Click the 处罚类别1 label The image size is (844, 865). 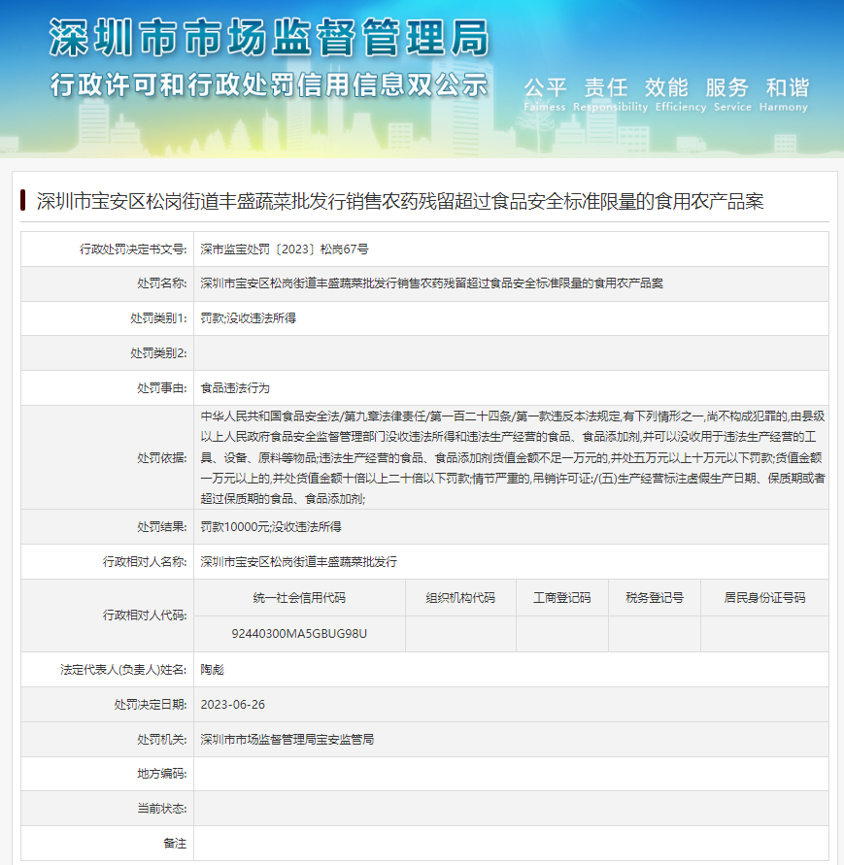(158, 318)
